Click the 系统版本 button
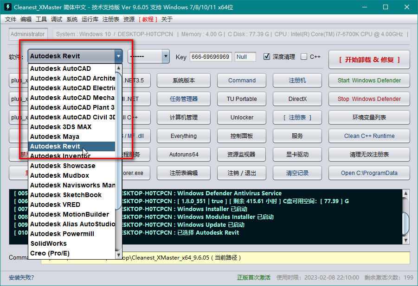Viewport: 418px width, 286px height. click(x=184, y=81)
